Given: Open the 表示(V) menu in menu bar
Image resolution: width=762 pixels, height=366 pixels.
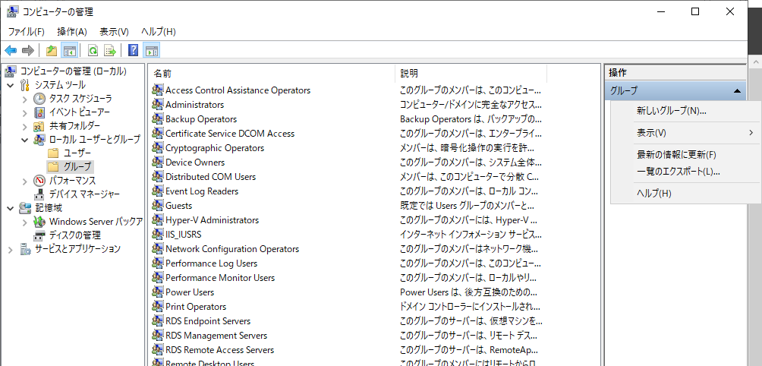Looking at the screenshot, I should pyautogui.click(x=114, y=32).
